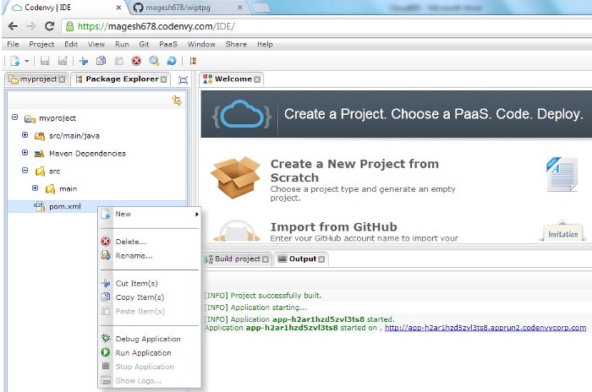Choose Rename... from the context menu
The width and height of the screenshot is (592, 392).
tap(150, 256)
